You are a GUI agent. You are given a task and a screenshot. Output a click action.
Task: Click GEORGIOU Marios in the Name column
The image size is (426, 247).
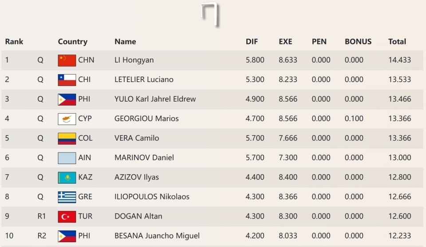[x=146, y=119]
